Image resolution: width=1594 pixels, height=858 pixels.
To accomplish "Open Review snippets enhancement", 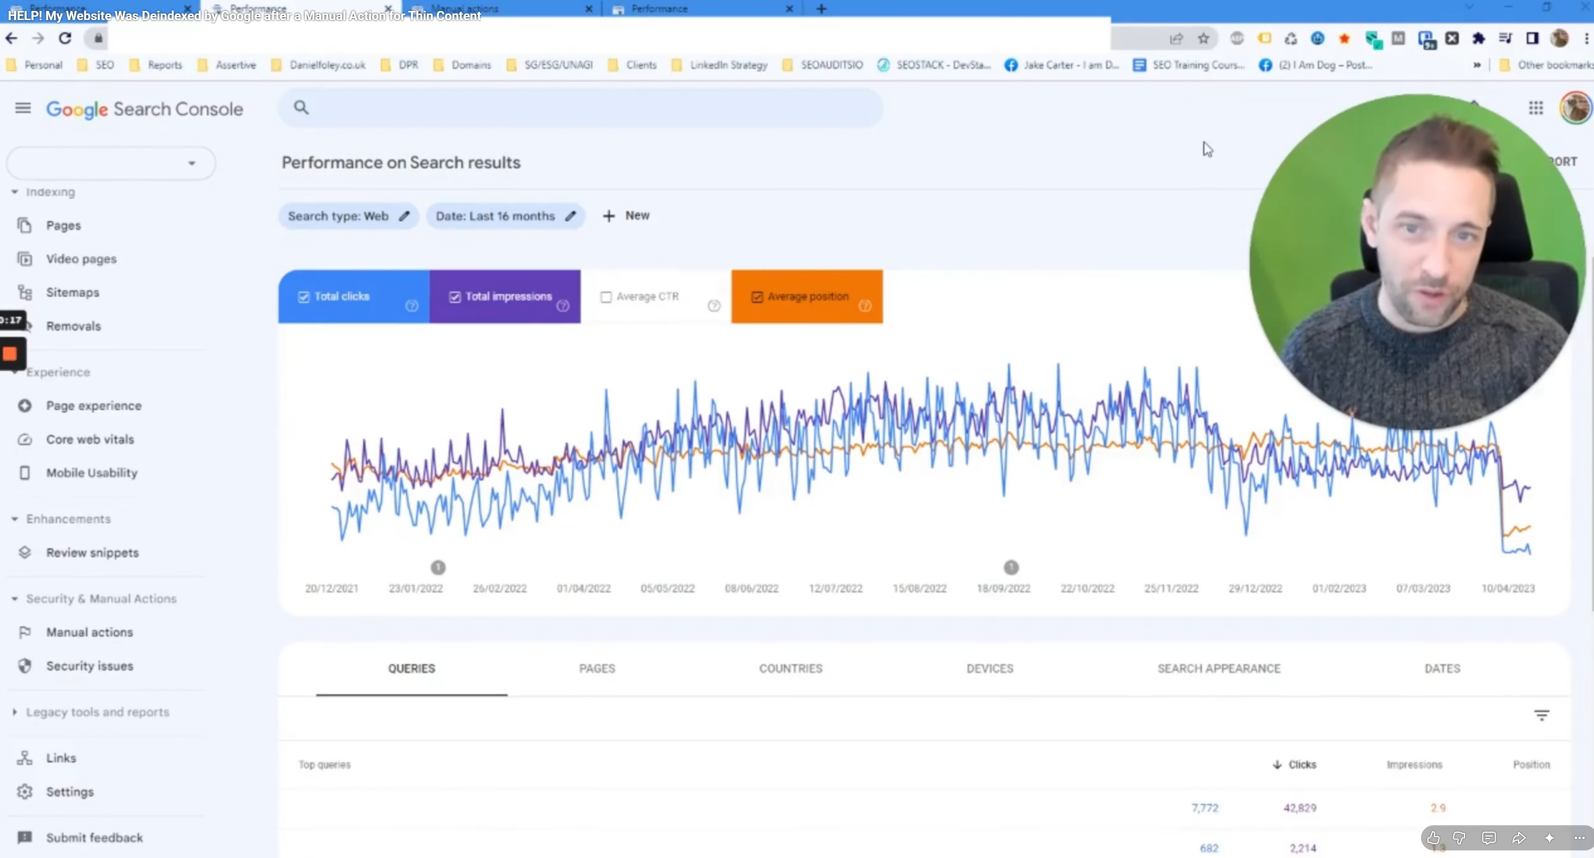I will (x=92, y=553).
